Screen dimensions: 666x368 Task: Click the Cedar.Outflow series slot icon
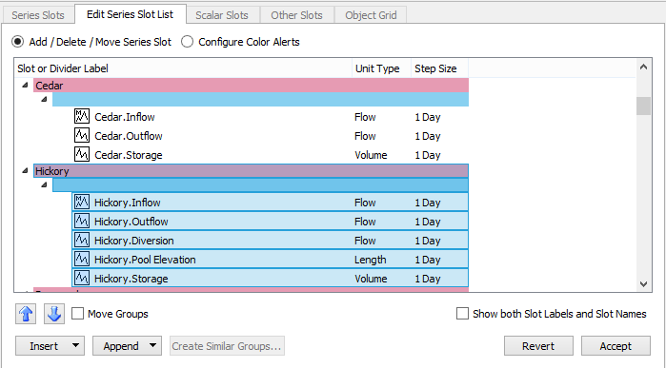coord(82,135)
